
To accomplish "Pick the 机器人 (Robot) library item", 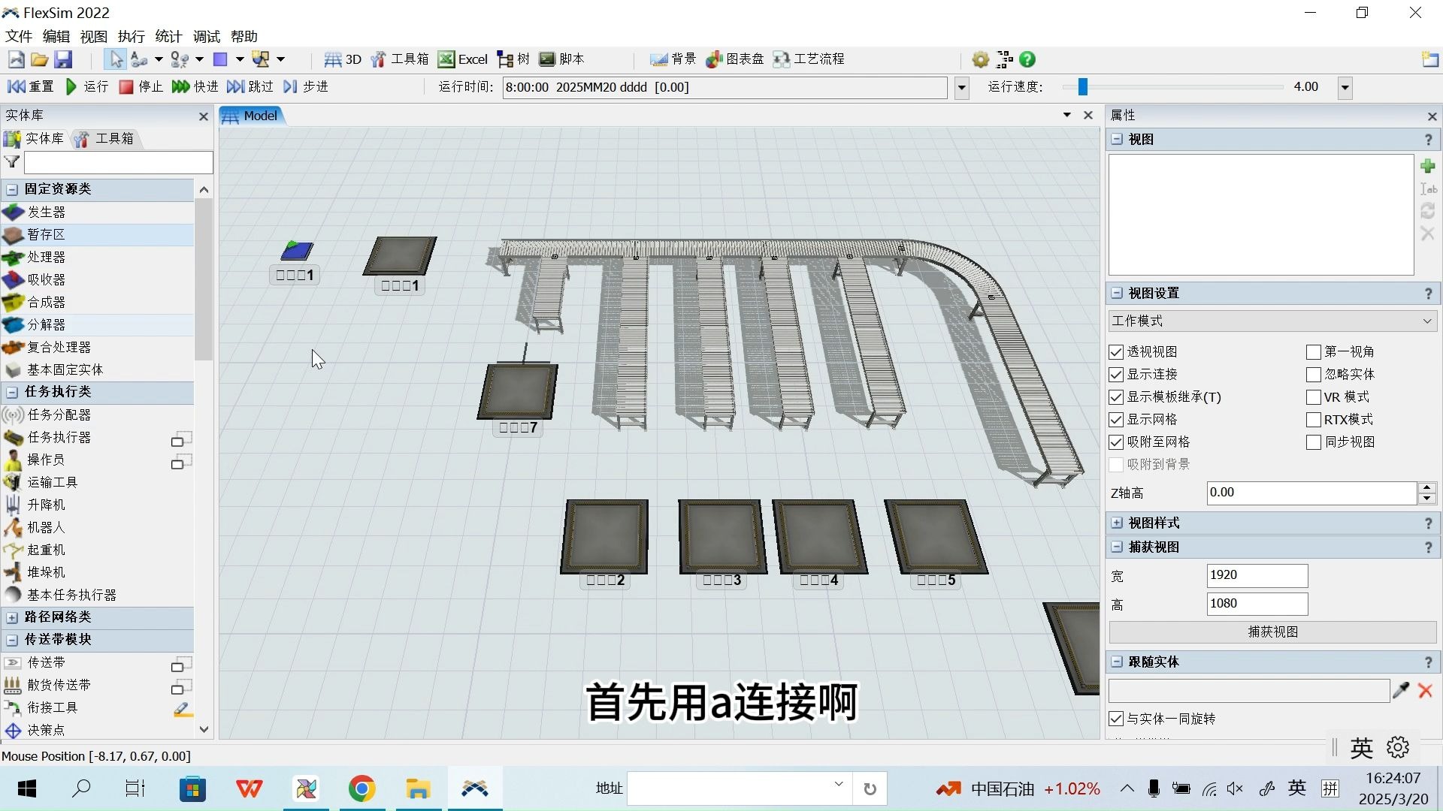I will (x=47, y=527).
